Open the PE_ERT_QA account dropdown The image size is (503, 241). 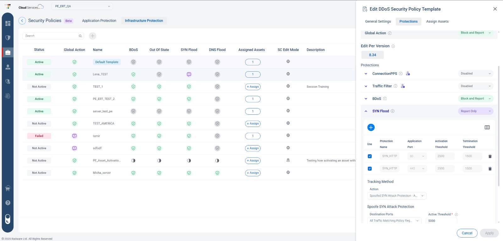[82, 6]
